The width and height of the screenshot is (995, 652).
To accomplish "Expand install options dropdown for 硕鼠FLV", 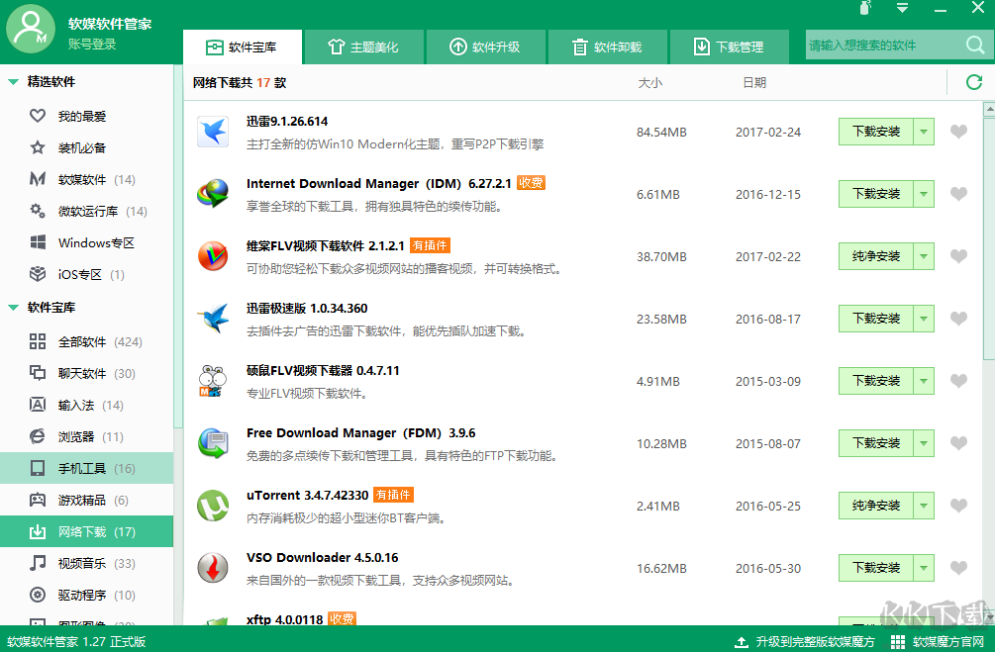I will pos(924,381).
